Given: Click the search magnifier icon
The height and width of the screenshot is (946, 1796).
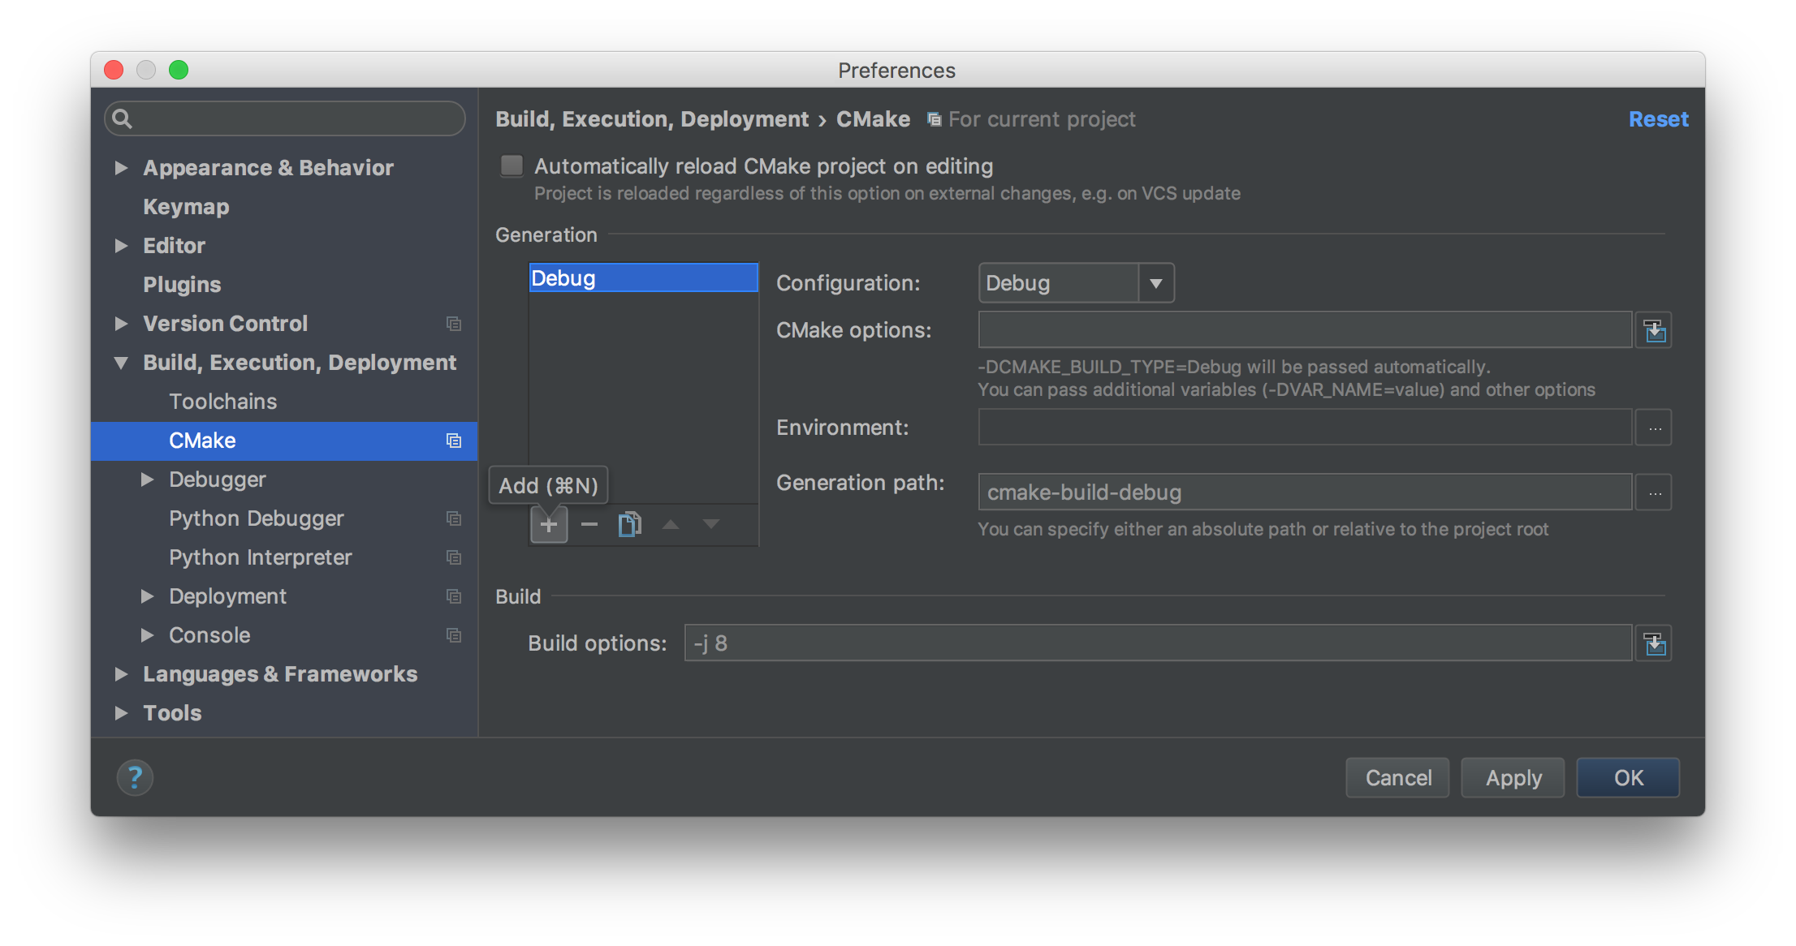Looking at the screenshot, I should pyautogui.click(x=122, y=119).
